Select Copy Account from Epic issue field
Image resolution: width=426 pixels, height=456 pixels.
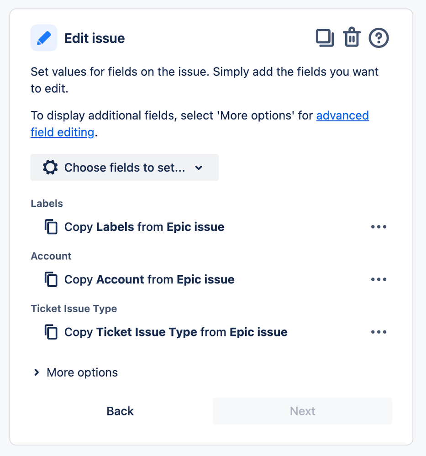tap(149, 279)
